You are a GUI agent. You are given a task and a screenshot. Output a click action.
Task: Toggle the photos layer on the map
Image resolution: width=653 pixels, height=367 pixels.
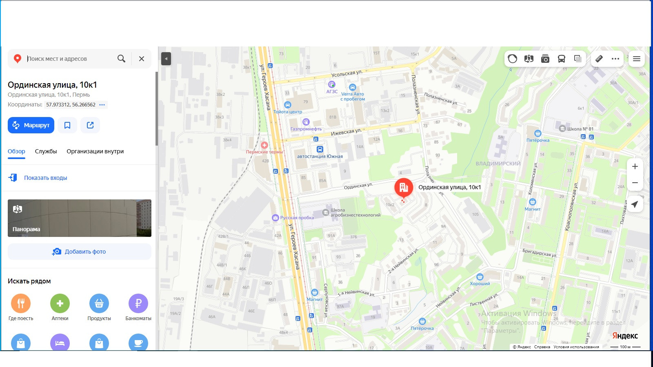[545, 59]
